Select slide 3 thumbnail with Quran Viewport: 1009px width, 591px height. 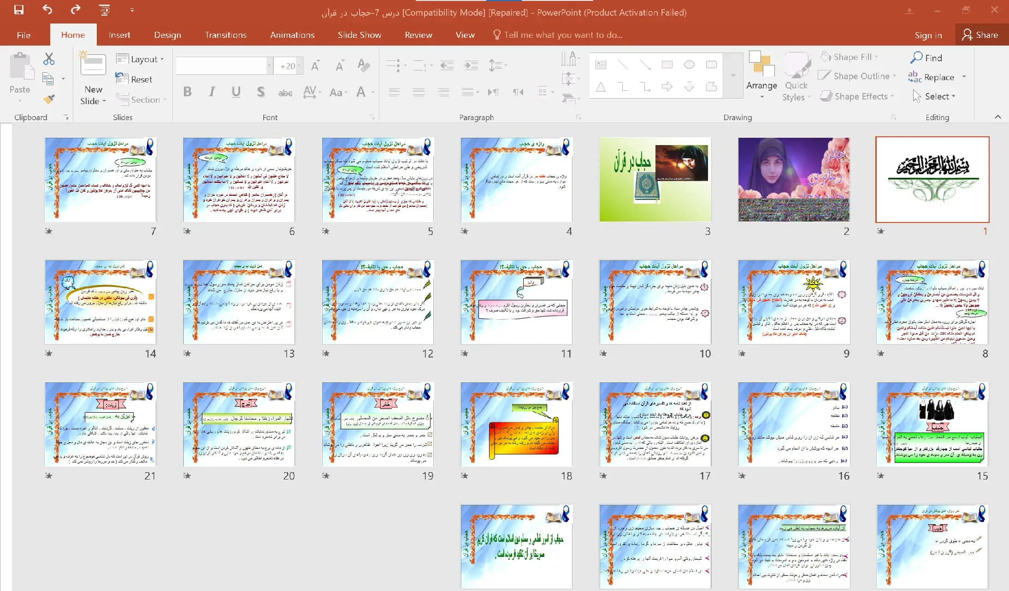655,180
